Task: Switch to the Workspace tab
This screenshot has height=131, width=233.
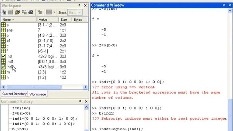Action: click(38, 94)
